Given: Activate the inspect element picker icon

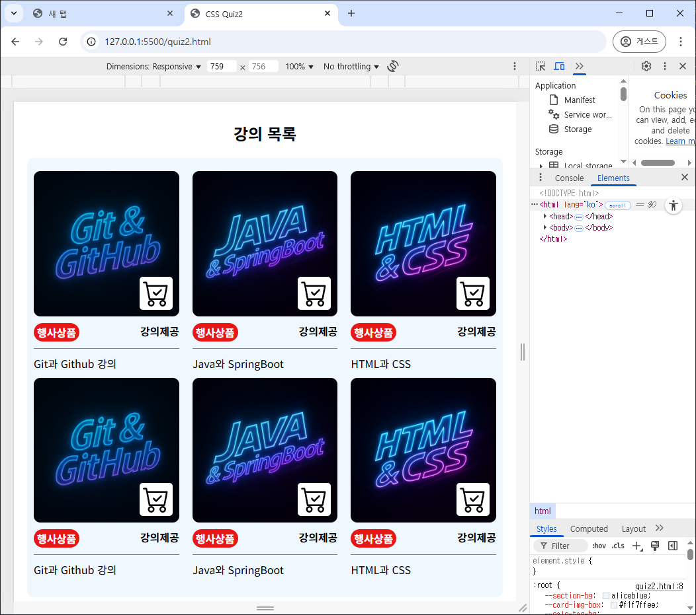Looking at the screenshot, I should (541, 67).
